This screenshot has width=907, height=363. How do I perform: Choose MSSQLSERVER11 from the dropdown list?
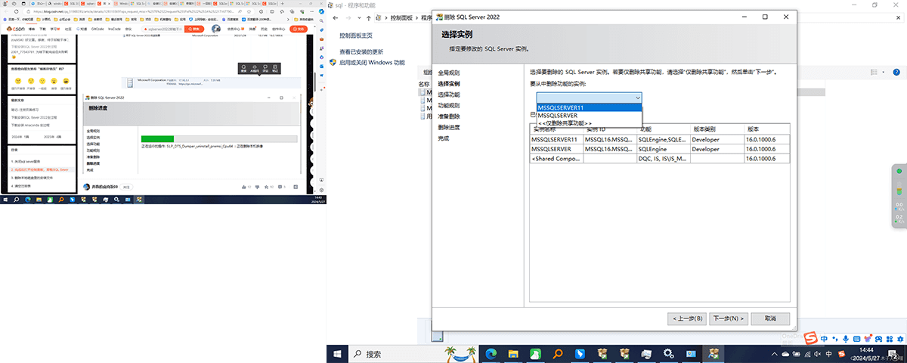click(589, 107)
